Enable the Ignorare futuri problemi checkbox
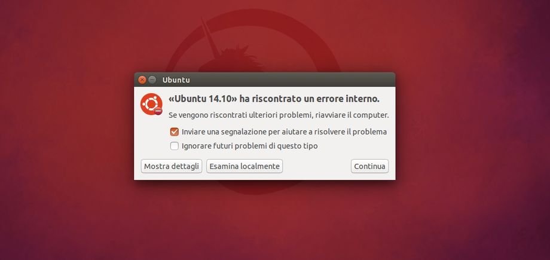550x260 pixels. pyautogui.click(x=175, y=146)
